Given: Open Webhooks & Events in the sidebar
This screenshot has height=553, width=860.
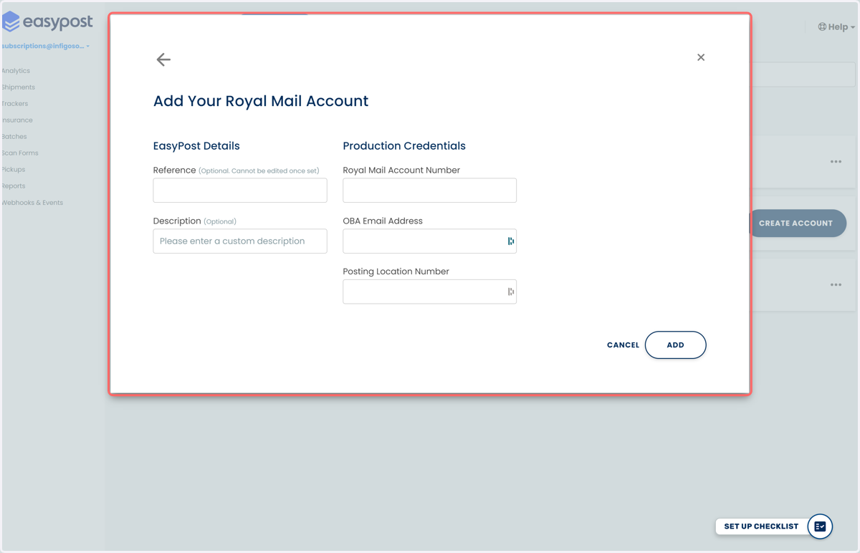Looking at the screenshot, I should pyautogui.click(x=32, y=203).
